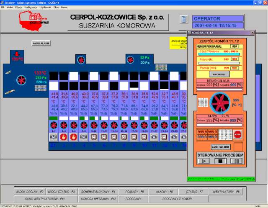
Task: Click the AKCEPTUJ button
Action: click(x=219, y=74)
